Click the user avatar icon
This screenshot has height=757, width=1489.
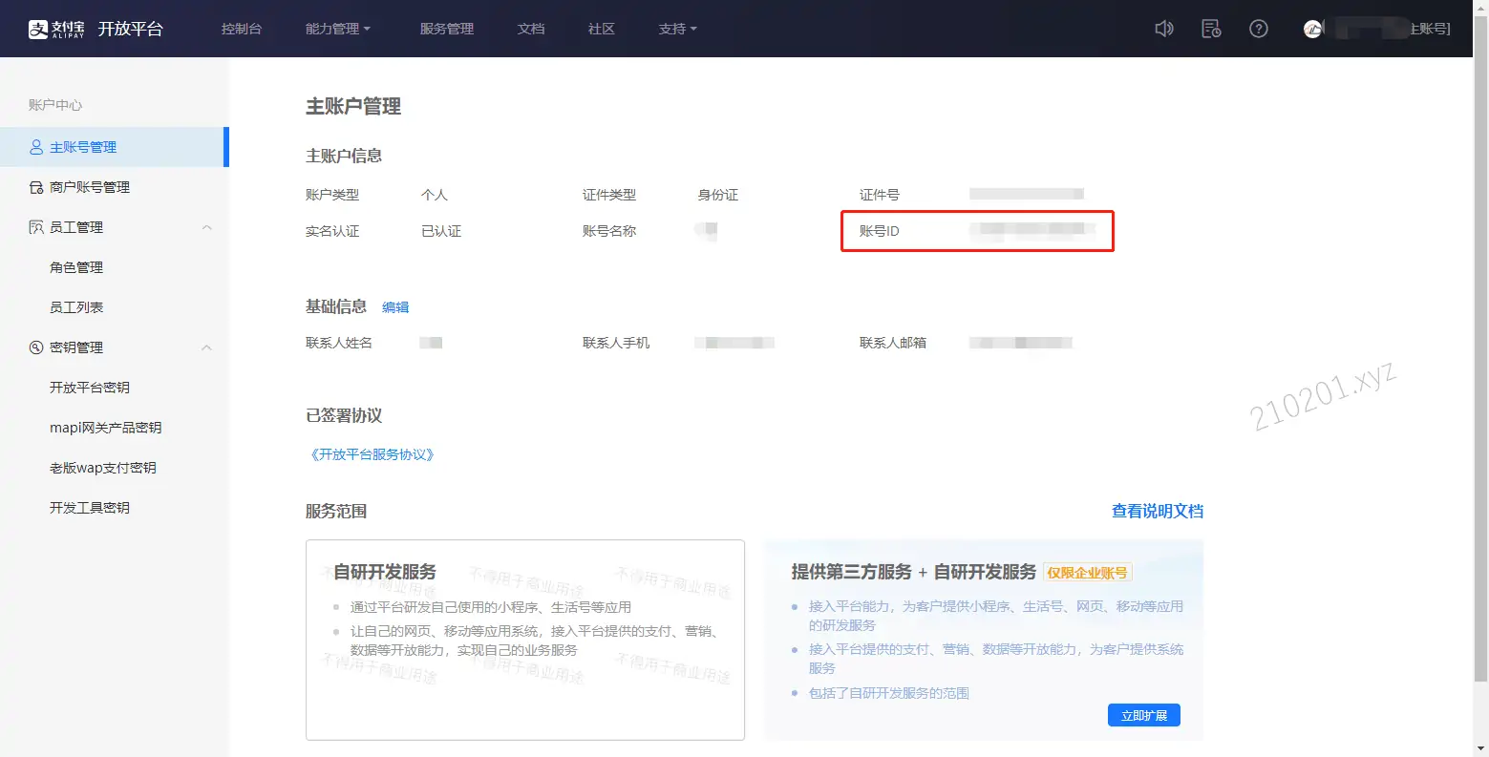click(x=1313, y=29)
